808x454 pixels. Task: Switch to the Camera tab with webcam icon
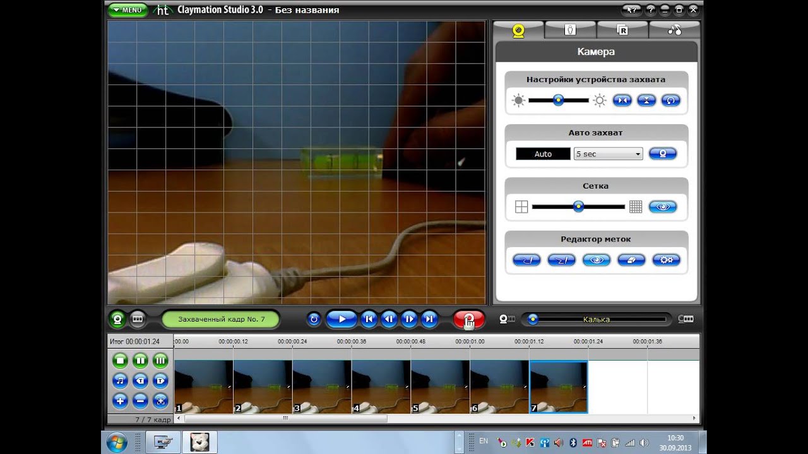[518, 30]
